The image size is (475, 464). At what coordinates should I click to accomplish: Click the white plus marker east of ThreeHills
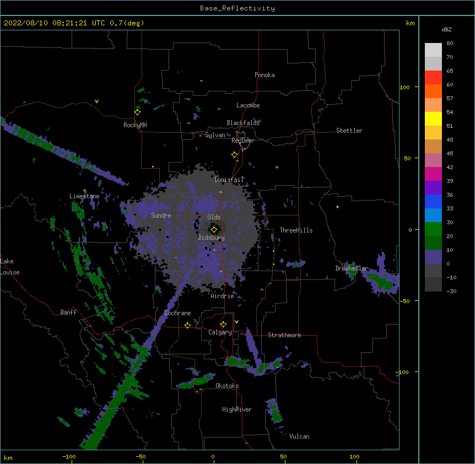tap(337, 207)
